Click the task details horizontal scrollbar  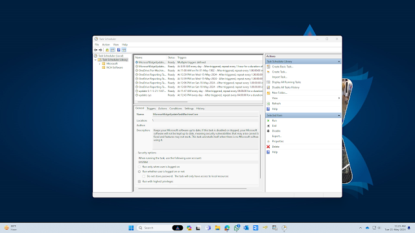click(x=192, y=188)
